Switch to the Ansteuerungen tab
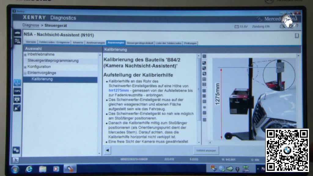This screenshot has width=313, height=176. coord(95,43)
